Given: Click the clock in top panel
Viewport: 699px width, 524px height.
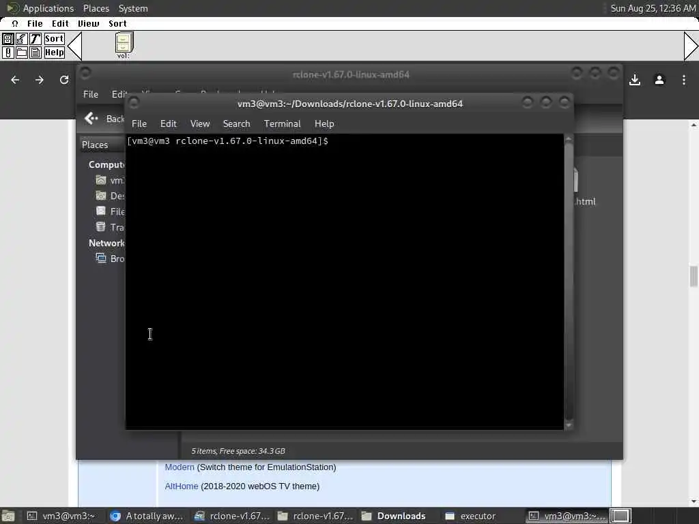Looking at the screenshot, I should [x=653, y=8].
